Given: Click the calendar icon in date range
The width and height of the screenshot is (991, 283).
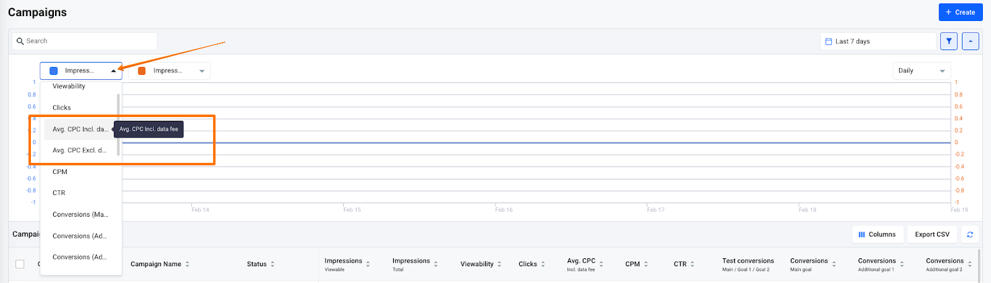Looking at the screenshot, I should [829, 41].
